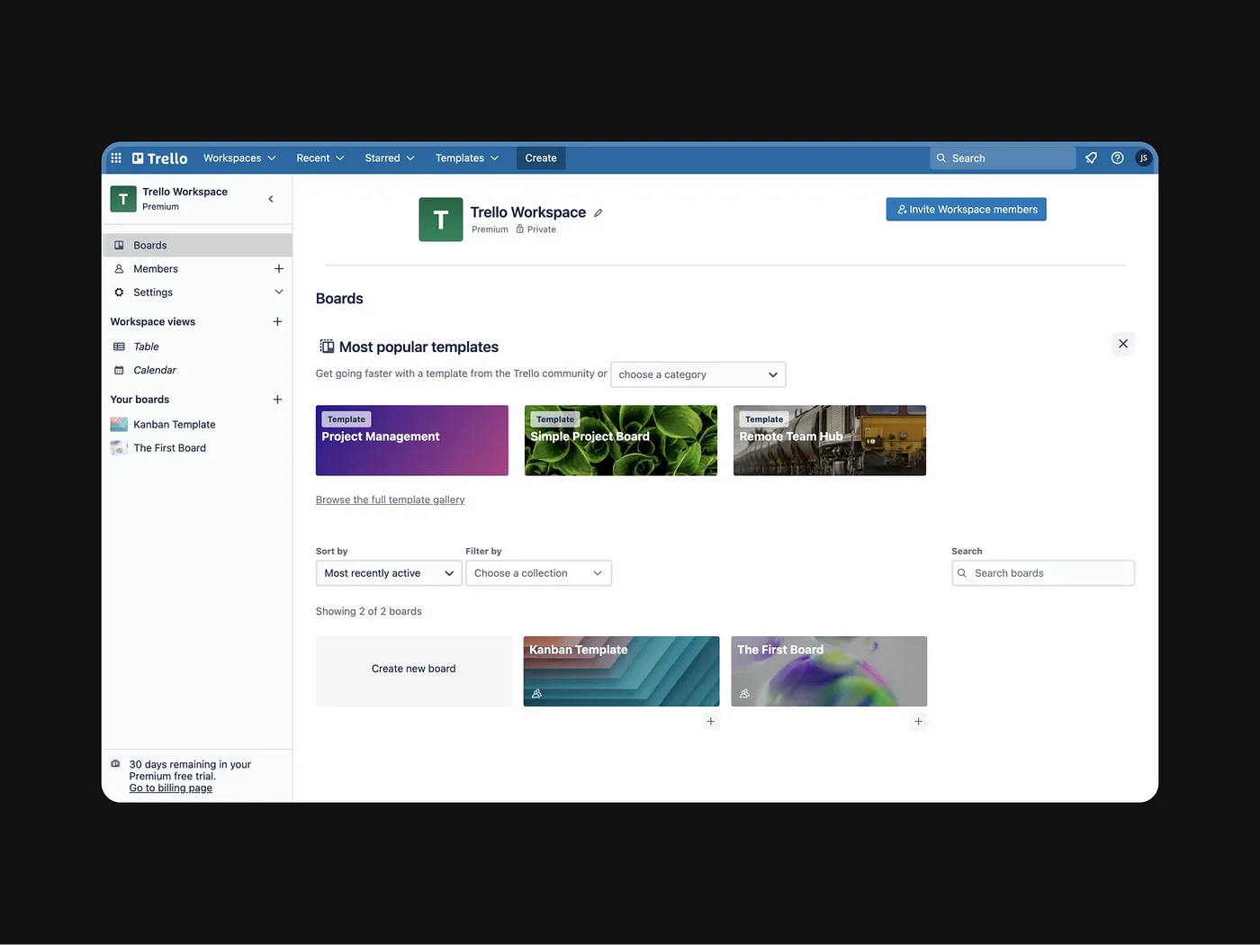Click Invite Workspace members
1260x945 pixels.
(x=966, y=209)
